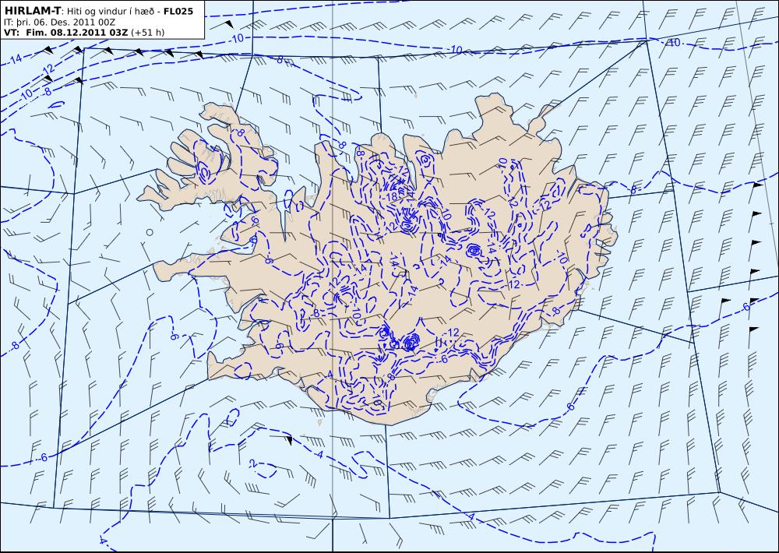This screenshot has height=553, width=779.
Task: Click the small circle marker west of Iceland
Action: (x=150, y=232)
